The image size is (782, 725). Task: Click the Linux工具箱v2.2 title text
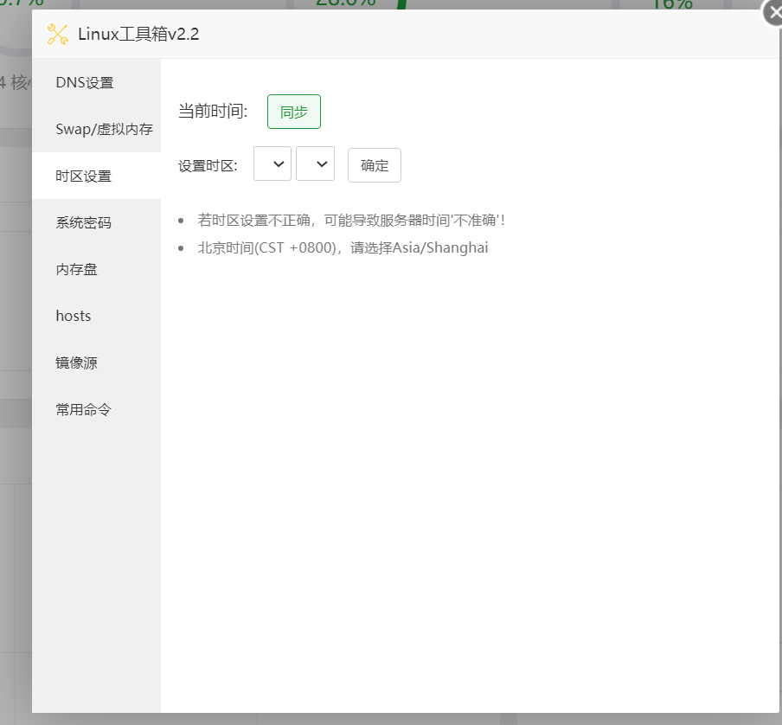[x=138, y=35]
